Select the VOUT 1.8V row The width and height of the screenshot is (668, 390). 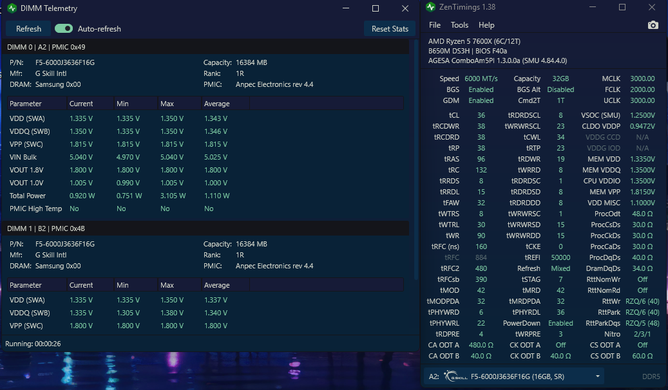click(x=205, y=170)
